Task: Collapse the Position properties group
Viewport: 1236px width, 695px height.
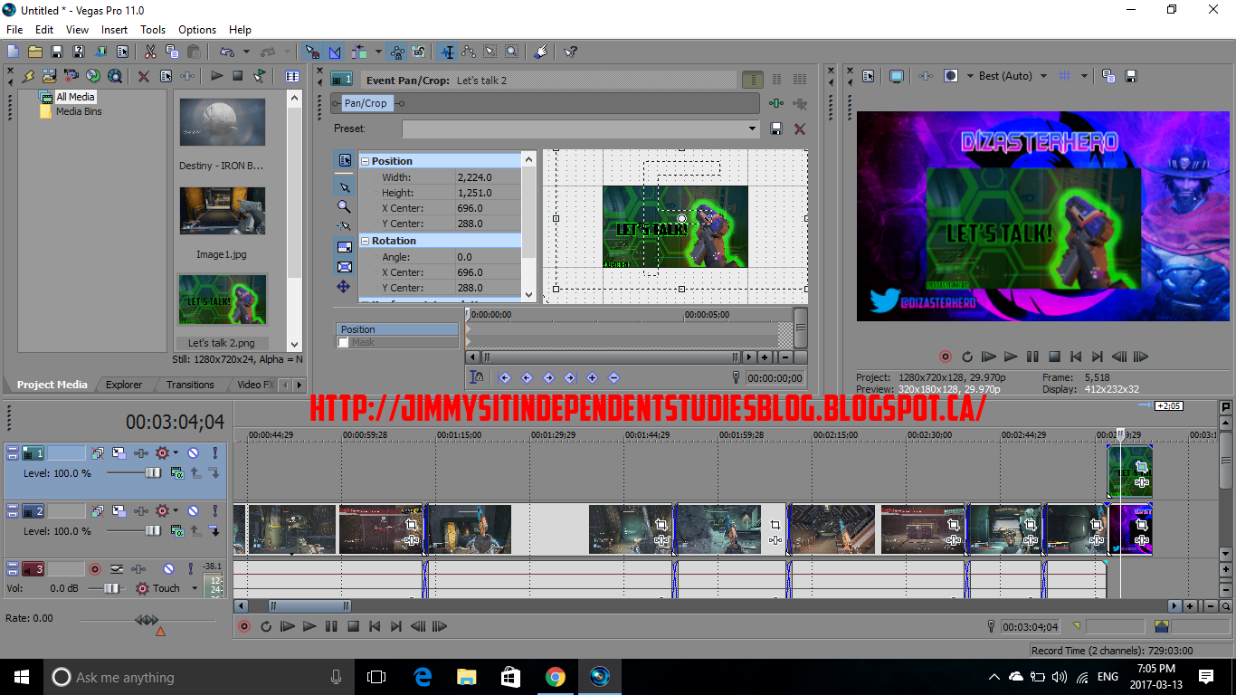Action: [x=366, y=161]
